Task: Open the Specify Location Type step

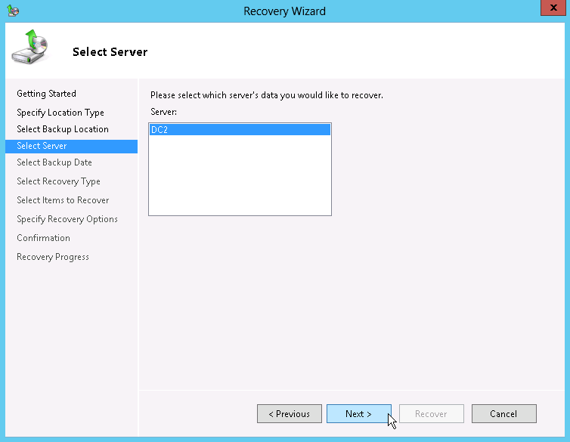Action: pyautogui.click(x=60, y=113)
